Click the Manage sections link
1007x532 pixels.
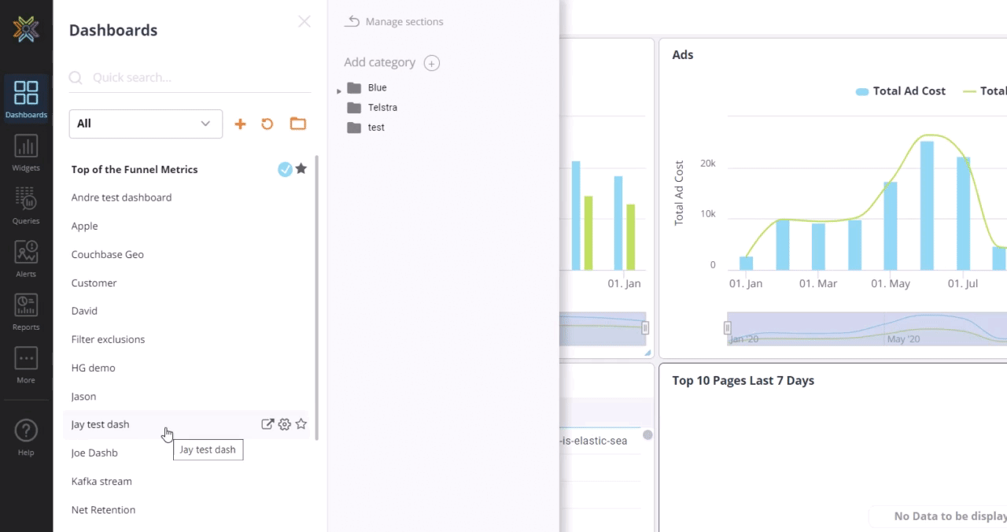394,22
